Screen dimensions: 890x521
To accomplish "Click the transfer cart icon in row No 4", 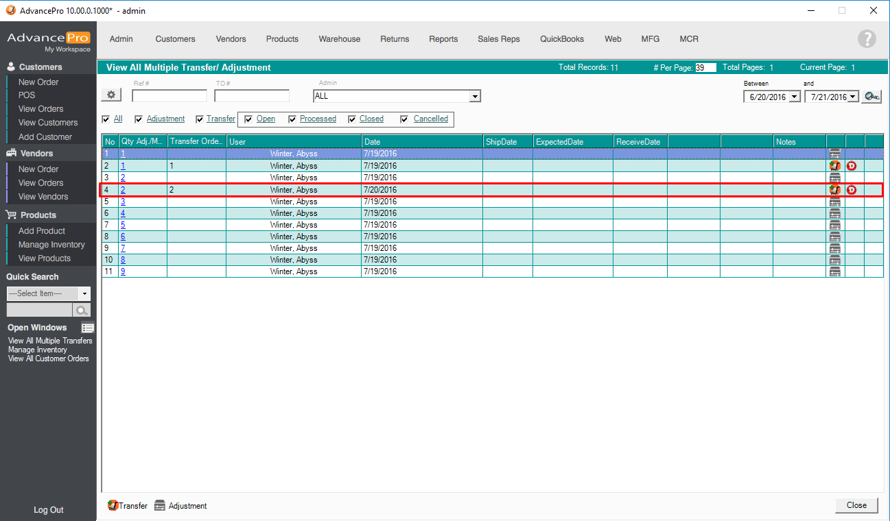I will (x=835, y=190).
